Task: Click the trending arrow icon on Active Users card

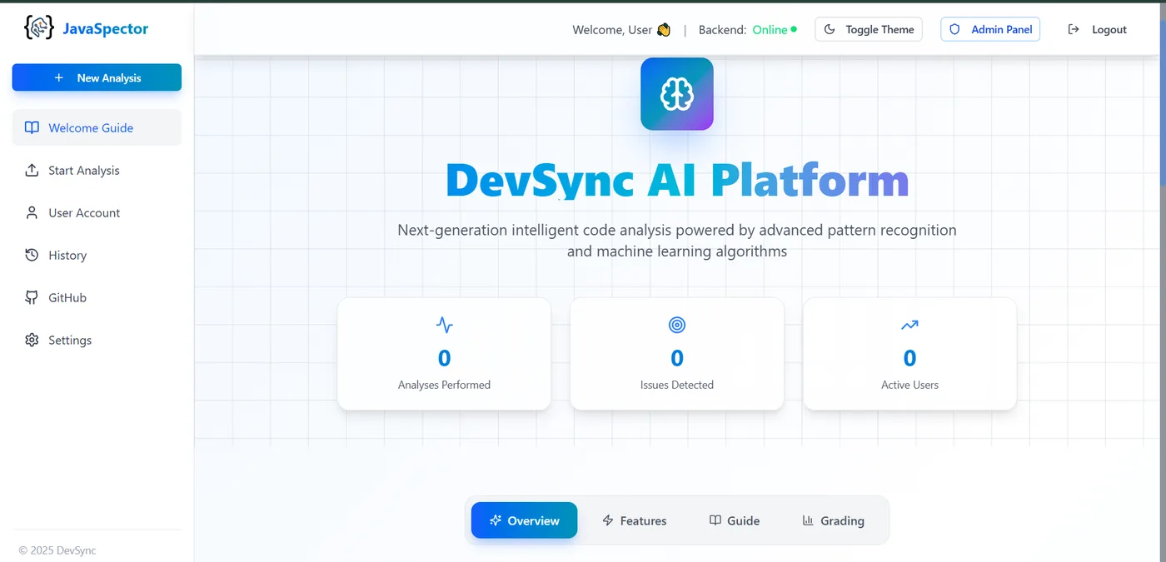Action: [909, 325]
